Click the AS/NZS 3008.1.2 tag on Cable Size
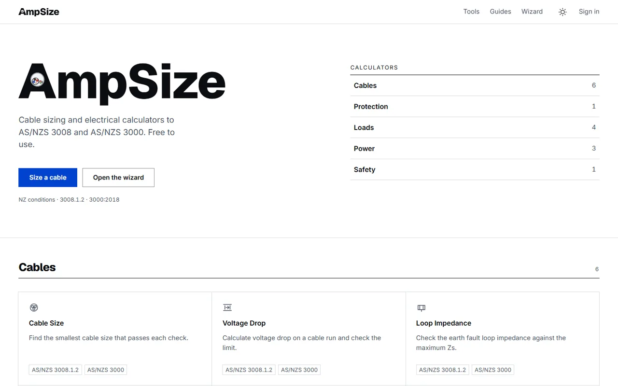This screenshot has height=386, width=618. (x=55, y=370)
